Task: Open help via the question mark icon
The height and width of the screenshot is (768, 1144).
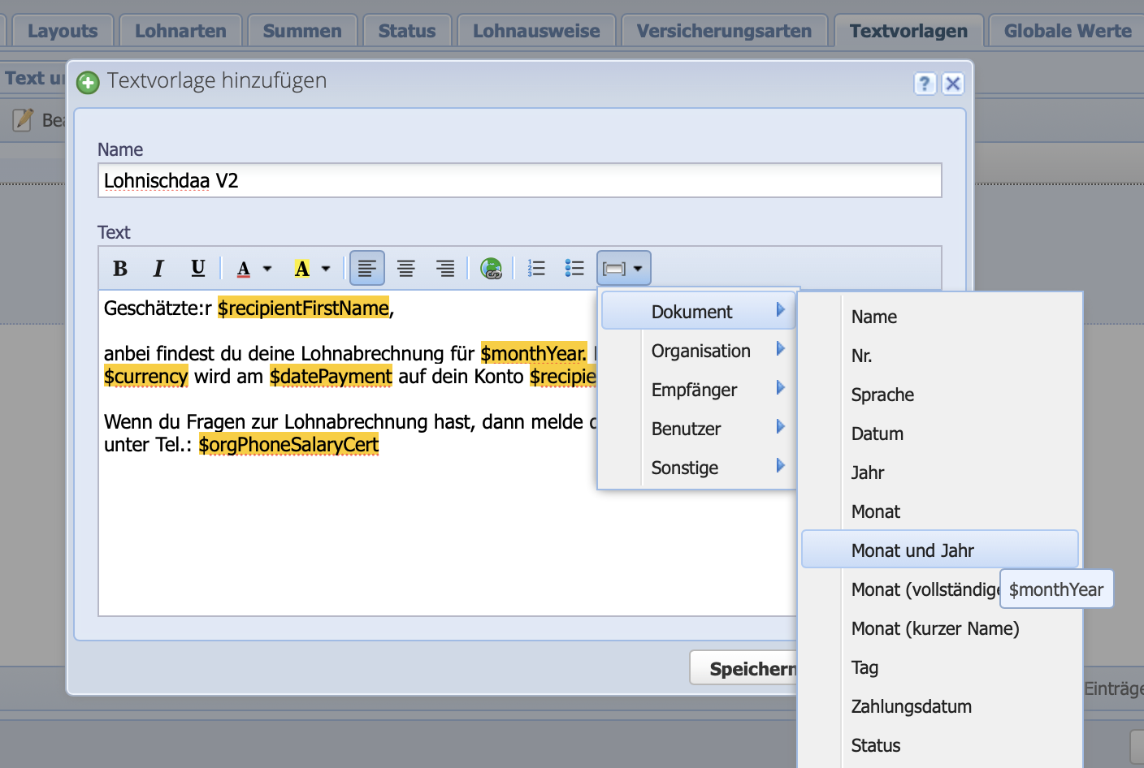Action: click(925, 83)
